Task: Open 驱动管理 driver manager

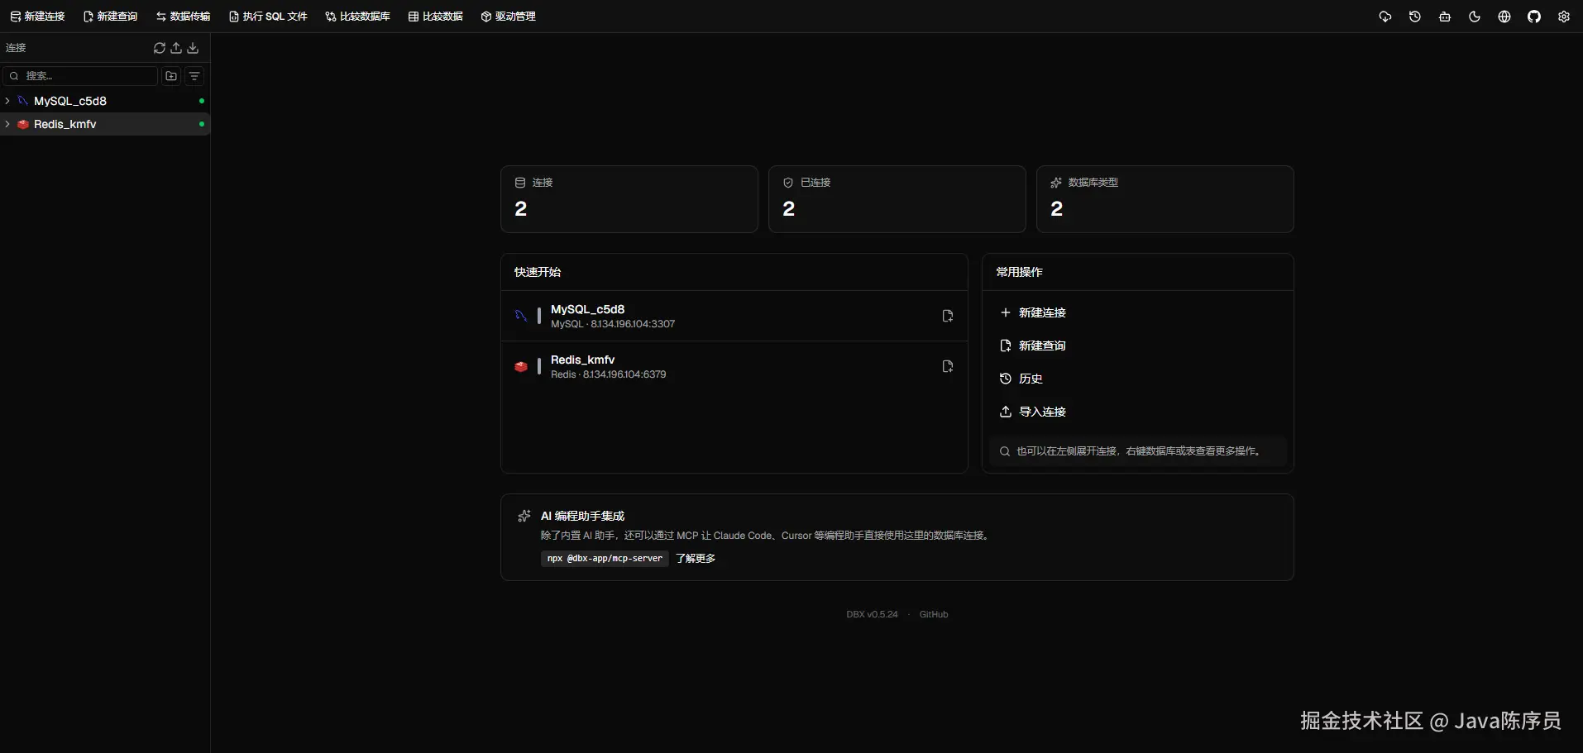Action: point(508,17)
